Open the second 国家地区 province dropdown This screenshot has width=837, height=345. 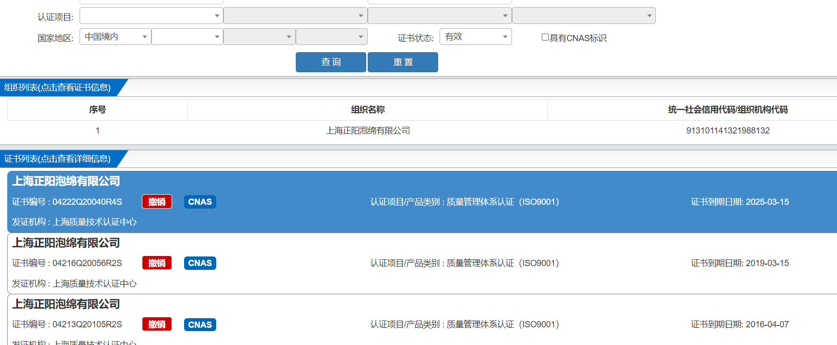[187, 37]
